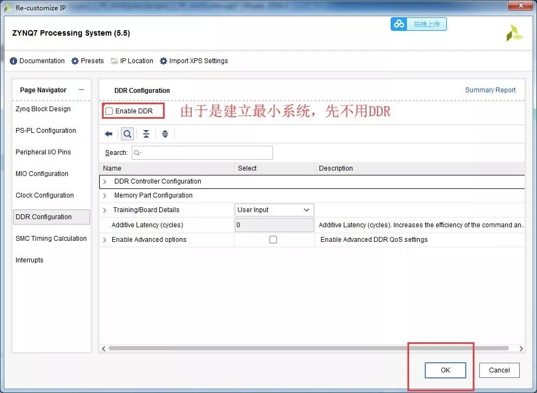The image size is (537, 393).
Task: Click the Presets label
Action: point(92,61)
